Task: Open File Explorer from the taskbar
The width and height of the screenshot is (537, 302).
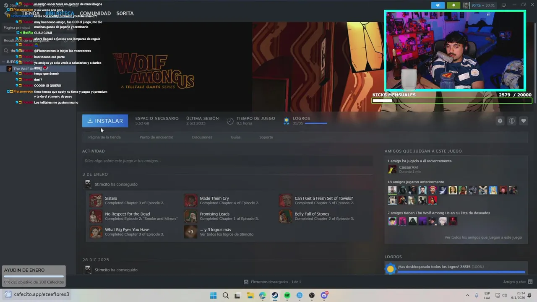Action: pos(250,295)
